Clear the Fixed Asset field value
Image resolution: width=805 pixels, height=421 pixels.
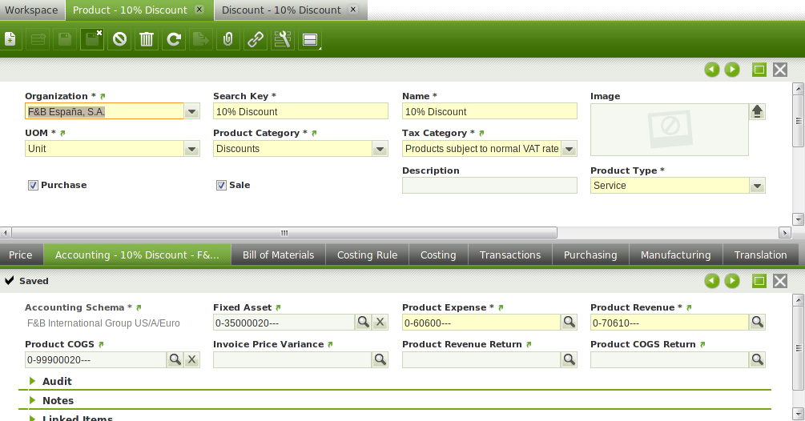[x=380, y=322]
